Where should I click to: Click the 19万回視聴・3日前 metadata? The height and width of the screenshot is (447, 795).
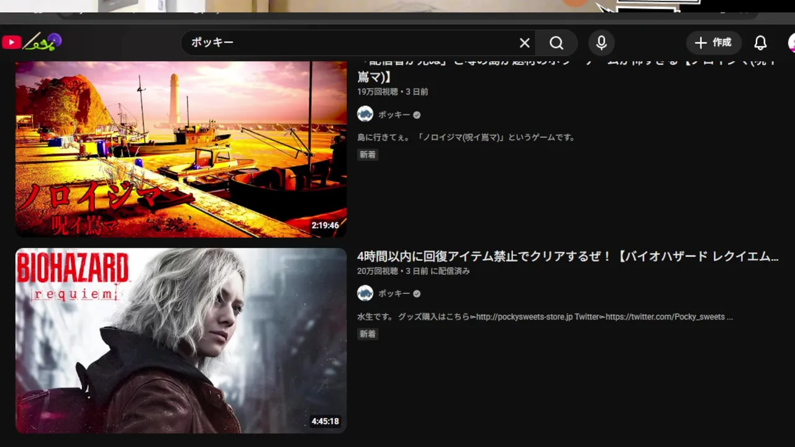393,92
